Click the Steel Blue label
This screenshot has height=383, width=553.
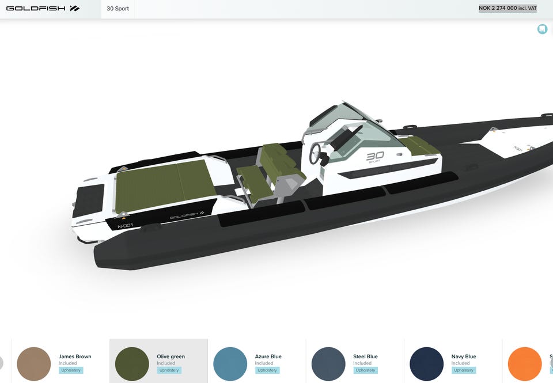click(x=365, y=357)
